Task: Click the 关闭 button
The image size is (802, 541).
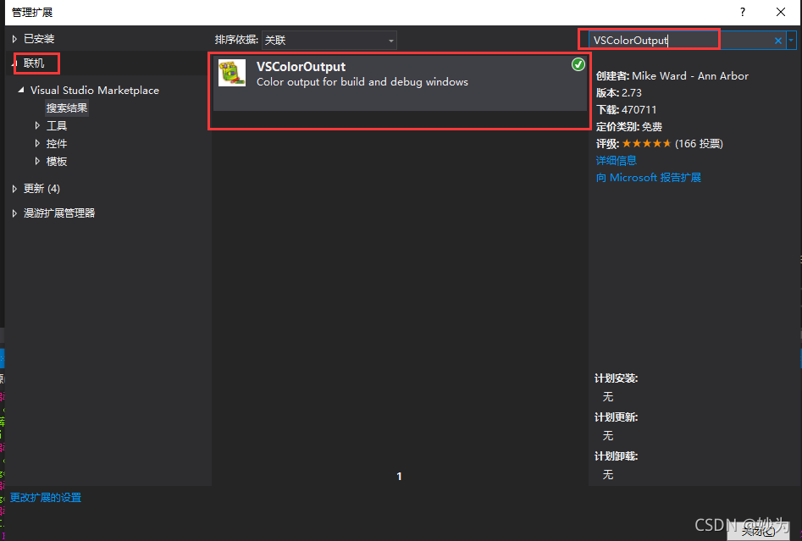Action: [x=759, y=532]
